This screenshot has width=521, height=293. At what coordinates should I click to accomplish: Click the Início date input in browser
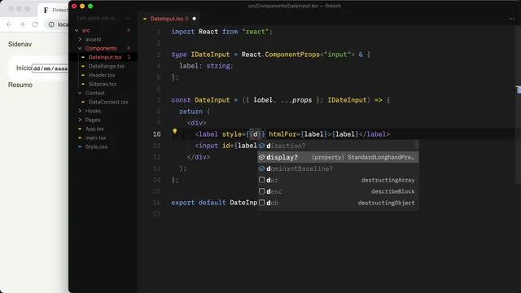[50, 68]
